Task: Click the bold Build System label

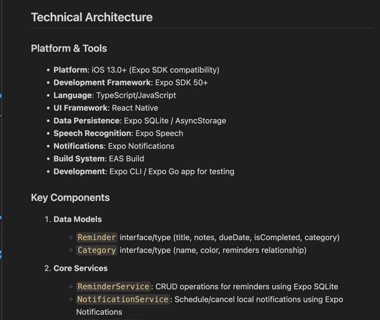Action: coord(79,159)
